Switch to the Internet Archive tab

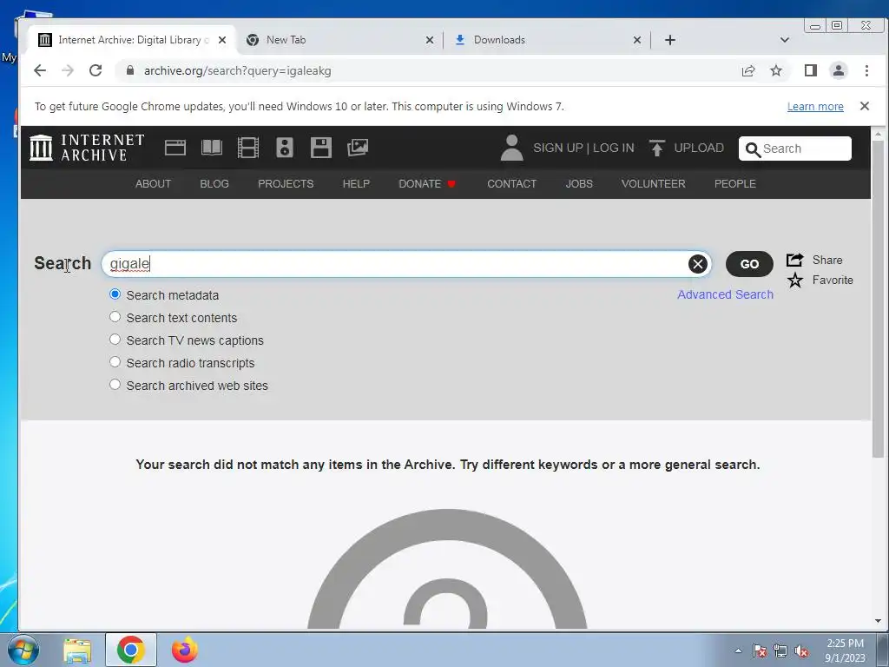click(130, 40)
